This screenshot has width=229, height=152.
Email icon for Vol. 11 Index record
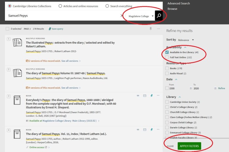[x=145, y=130]
